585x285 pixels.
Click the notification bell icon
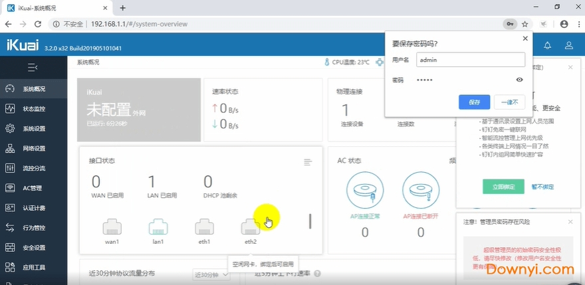pos(547,46)
